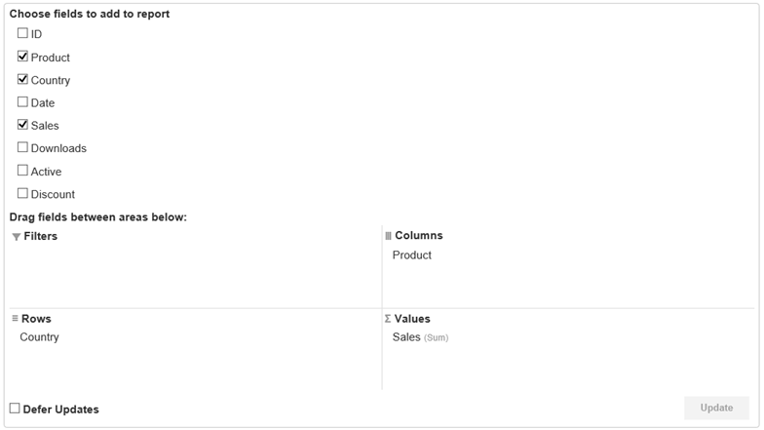This screenshot has width=764, height=430.
Task: Click the Filters funnel icon
Action: click(16, 237)
